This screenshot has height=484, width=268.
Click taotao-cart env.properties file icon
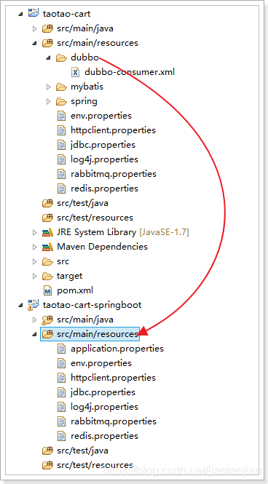(x=62, y=116)
